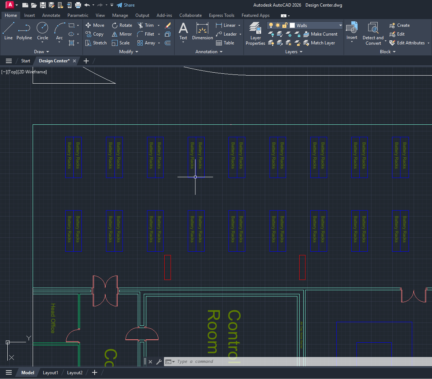Click the Open from Web & Mobile icon
The height and width of the screenshot is (379, 432).
(61, 5)
